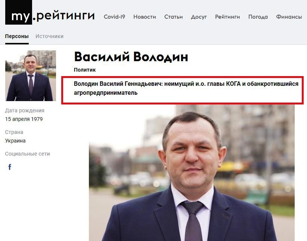Click the .рейтинги site logo text
This screenshot has height=241, width=307.
(x=64, y=15)
